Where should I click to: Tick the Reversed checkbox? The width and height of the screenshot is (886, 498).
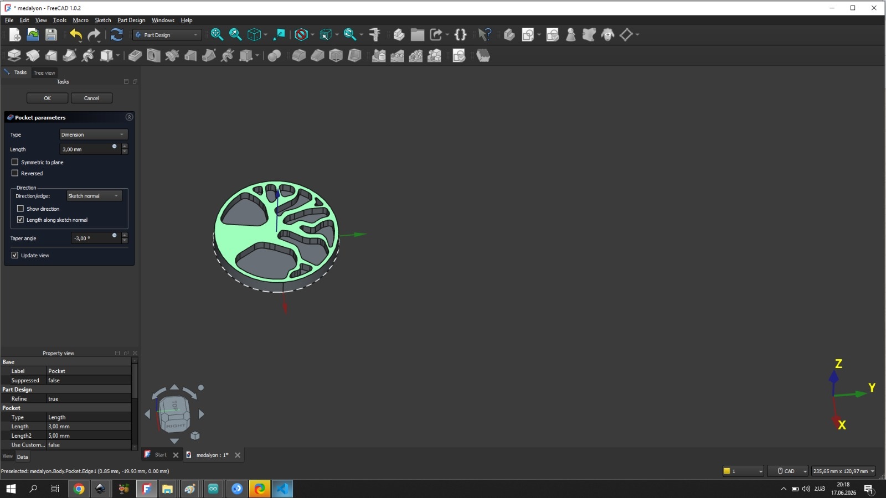15,173
